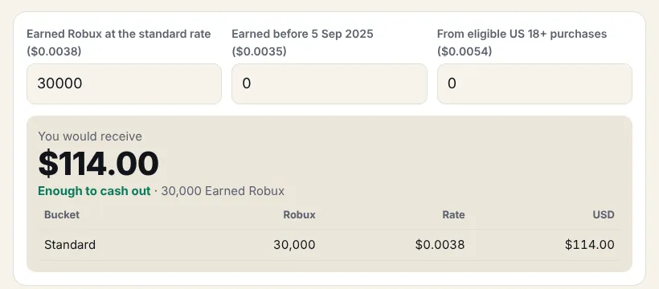Click the USD column header
Viewport: 659px width, 289px height.
point(604,214)
